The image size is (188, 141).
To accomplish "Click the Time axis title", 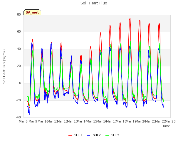I will tap(166, 126).
